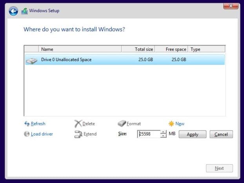Click the Delete link text
The image size is (244, 183).
tap(89, 123)
